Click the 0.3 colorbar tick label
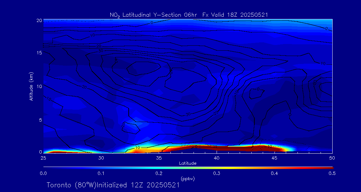Image resolution: width=361 pixels, height=192 pixels. 217,173
